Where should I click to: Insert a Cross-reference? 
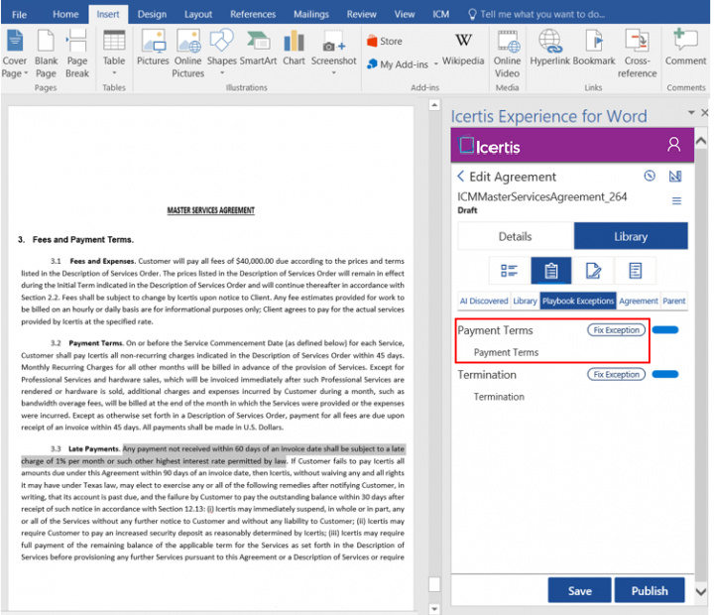pos(637,54)
